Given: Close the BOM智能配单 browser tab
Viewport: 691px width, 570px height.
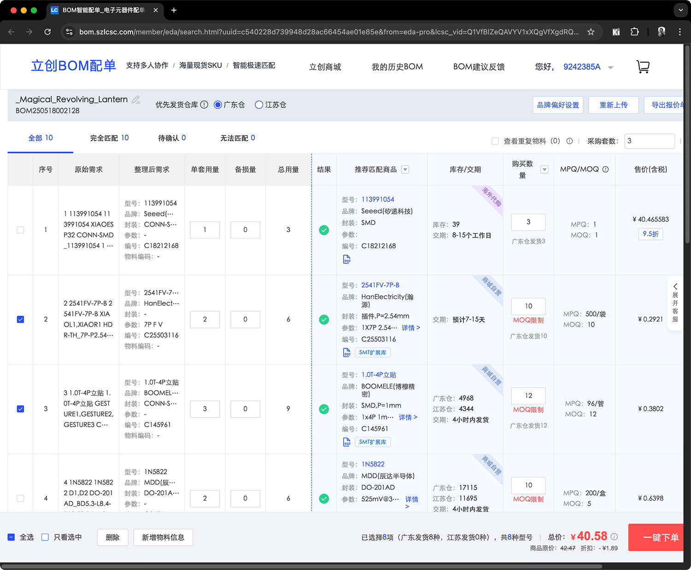Looking at the screenshot, I should click(156, 10).
